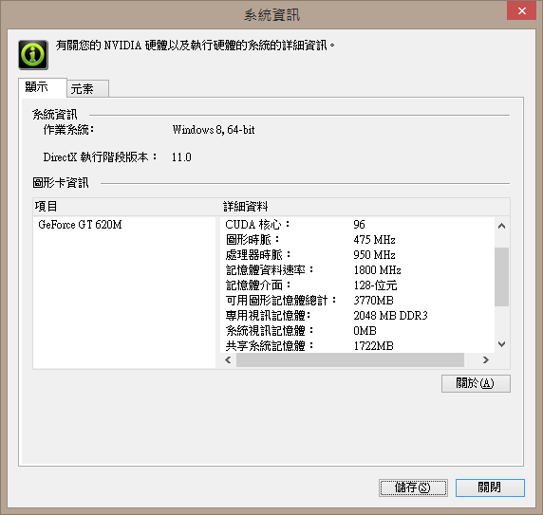The height and width of the screenshot is (515, 543).
Task: Click the vertical scrollbar thumb in details
Action: [501, 277]
